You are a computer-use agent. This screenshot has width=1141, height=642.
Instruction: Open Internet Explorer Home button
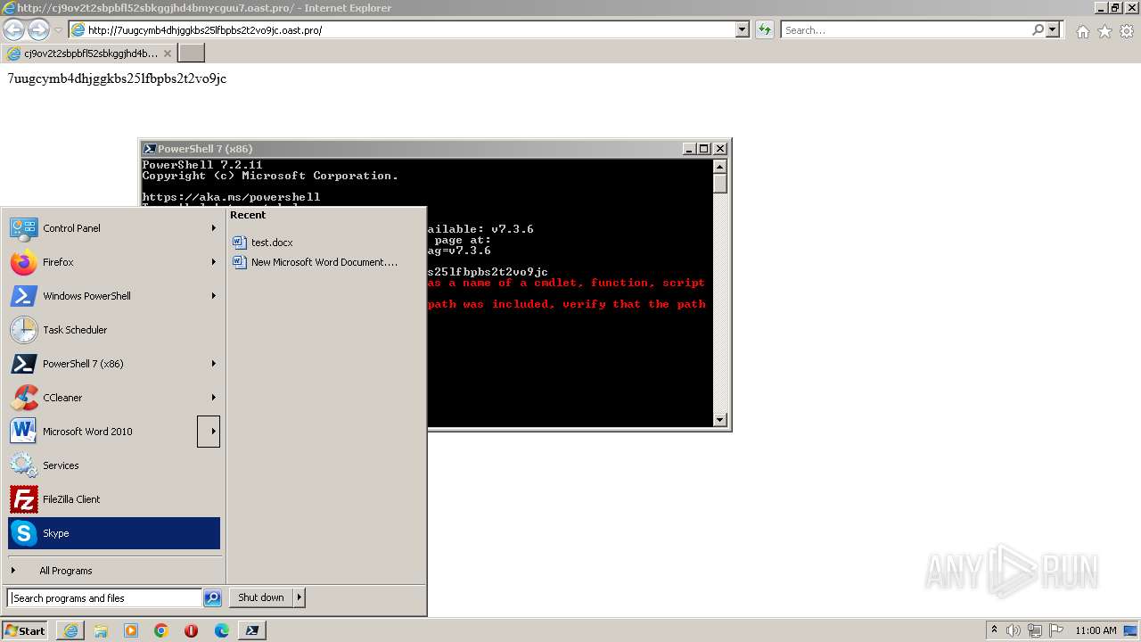(1083, 31)
